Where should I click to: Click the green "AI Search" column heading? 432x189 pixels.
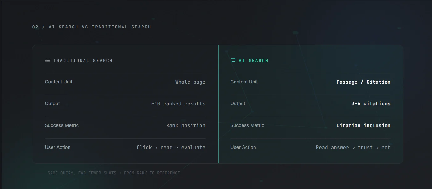coord(254,61)
